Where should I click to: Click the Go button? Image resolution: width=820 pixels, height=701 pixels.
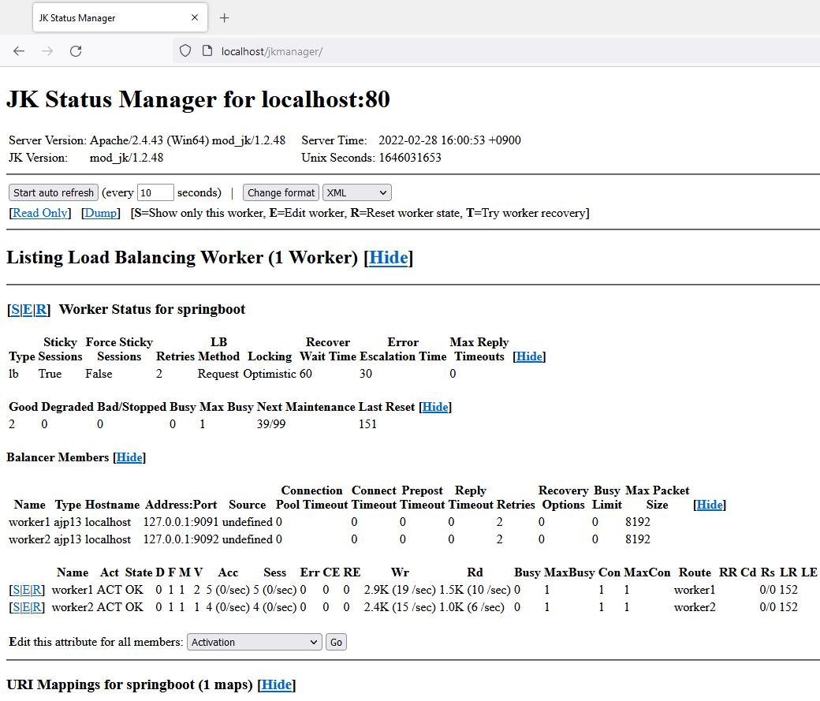(x=336, y=642)
